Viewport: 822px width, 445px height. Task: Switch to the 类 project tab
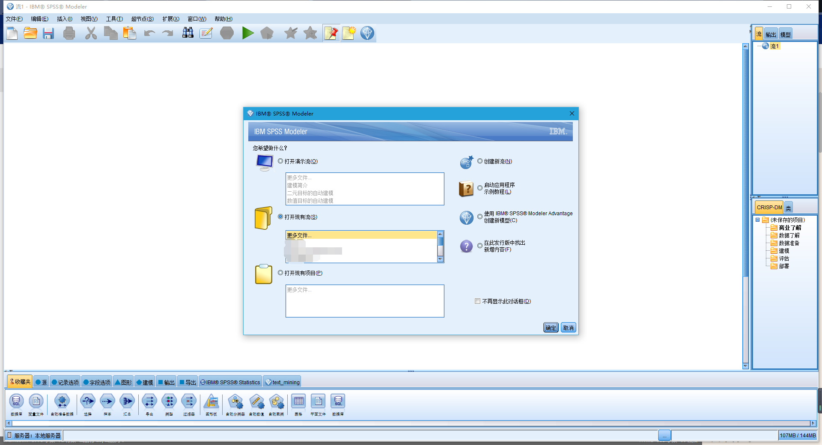[788, 208]
